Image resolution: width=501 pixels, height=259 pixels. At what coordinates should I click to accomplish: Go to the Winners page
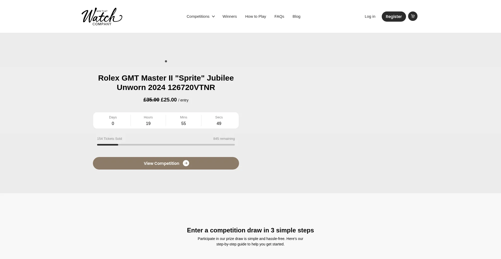coord(230,16)
